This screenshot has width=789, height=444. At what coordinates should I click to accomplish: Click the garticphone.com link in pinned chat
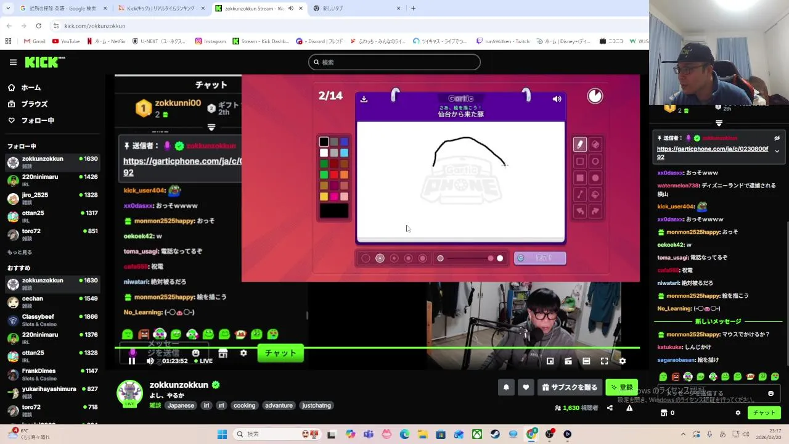(x=713, y=153)
